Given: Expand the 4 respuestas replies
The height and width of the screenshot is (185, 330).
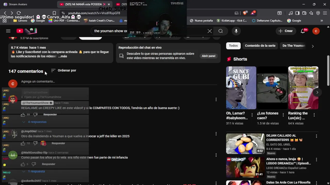Looking at the screenshot, I should click(x=34, y=122).
